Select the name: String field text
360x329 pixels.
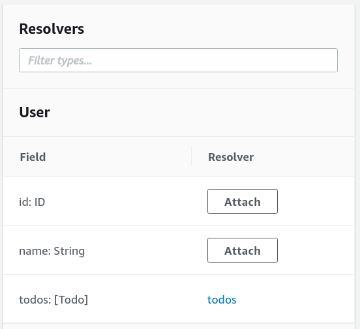[52, 251]
